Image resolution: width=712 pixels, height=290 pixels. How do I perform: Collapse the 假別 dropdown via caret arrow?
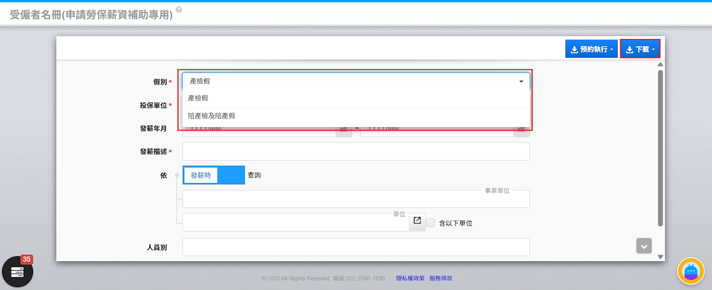[x=521, y=81]
